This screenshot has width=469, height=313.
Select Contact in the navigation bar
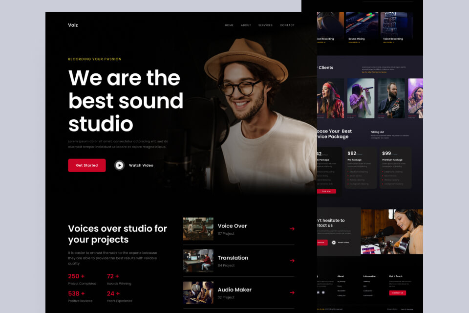(x=288, y=25)
